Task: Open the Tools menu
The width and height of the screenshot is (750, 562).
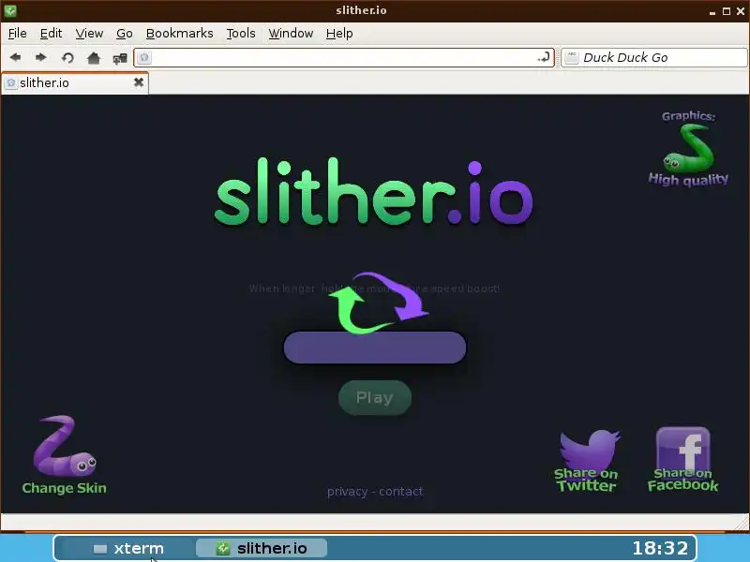Action: pos(241,34)
